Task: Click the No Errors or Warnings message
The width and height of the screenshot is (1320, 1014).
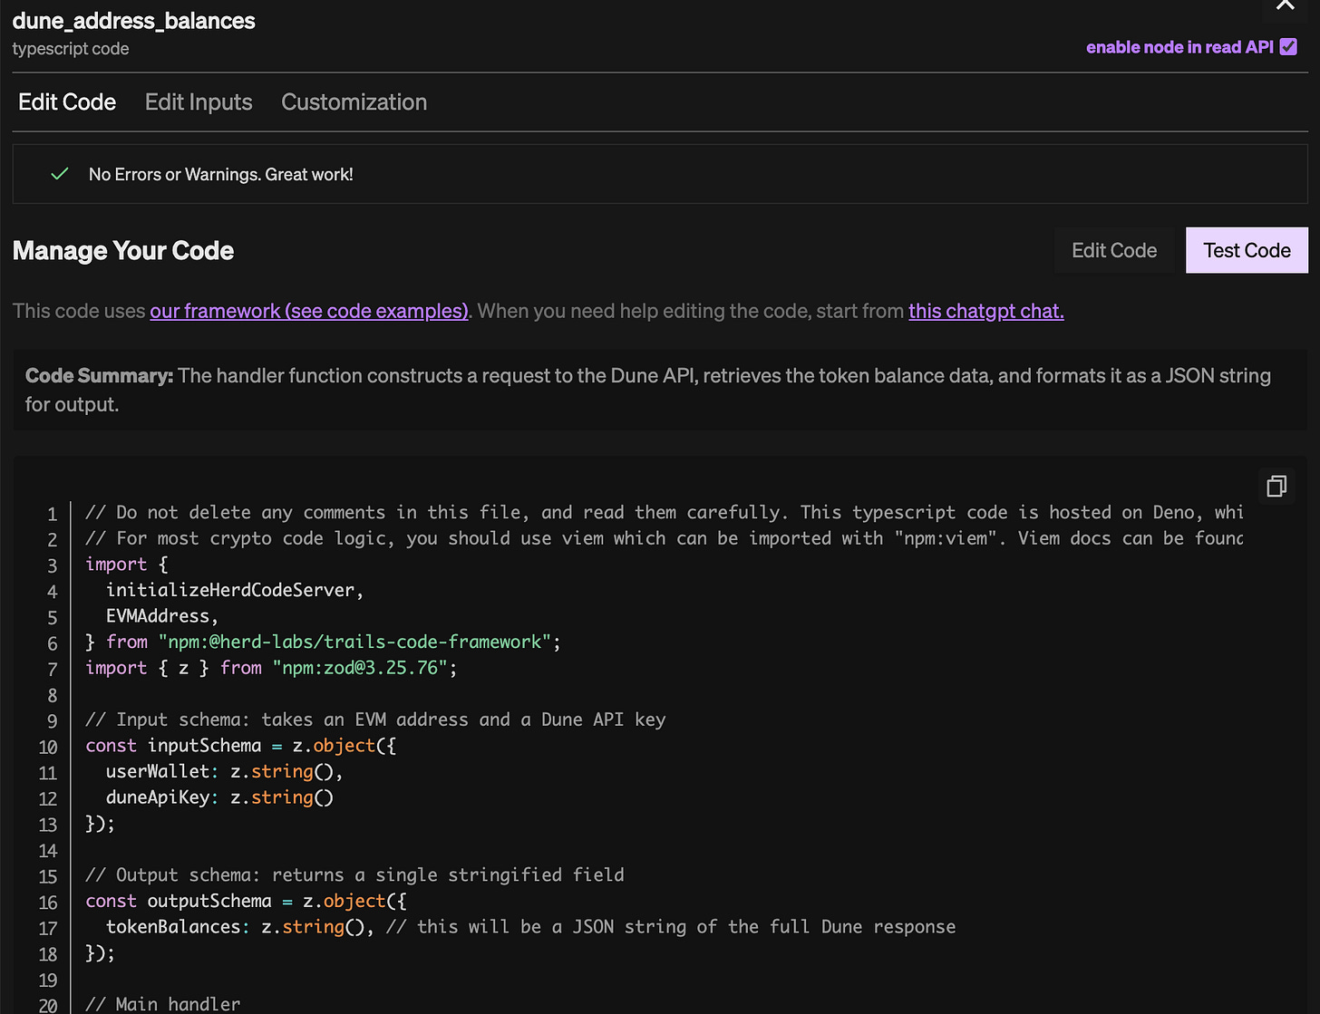Action: [x=220, y=174]
